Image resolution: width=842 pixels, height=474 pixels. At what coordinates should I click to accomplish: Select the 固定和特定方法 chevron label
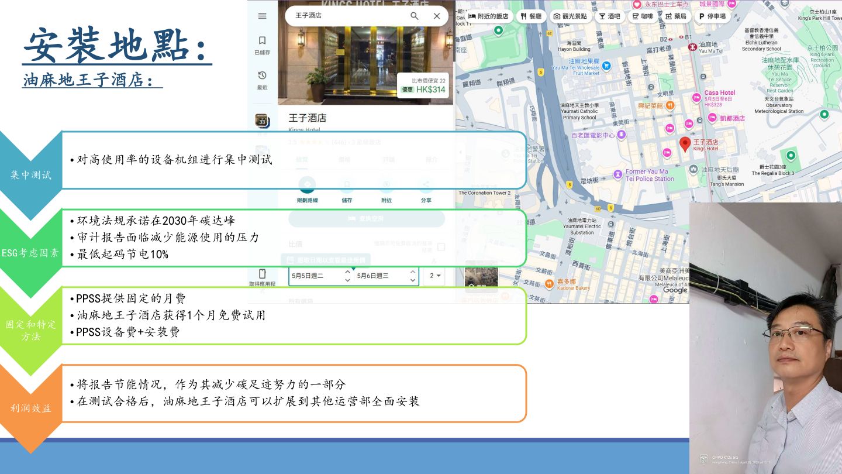30,330
